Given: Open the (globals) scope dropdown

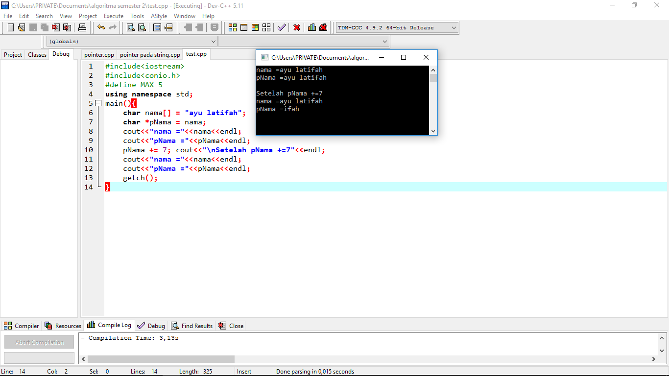Looking at the screenshot, I should [x=132, y=42].
